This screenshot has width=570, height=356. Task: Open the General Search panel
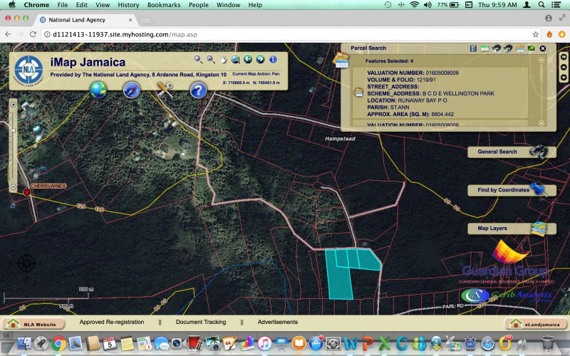tap(512, 152)
